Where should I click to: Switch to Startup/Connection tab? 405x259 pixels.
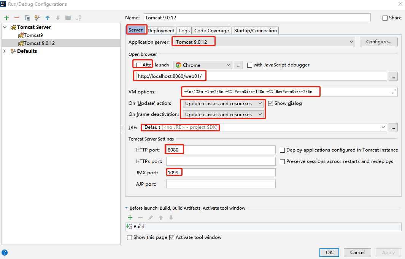pos(256,30)
